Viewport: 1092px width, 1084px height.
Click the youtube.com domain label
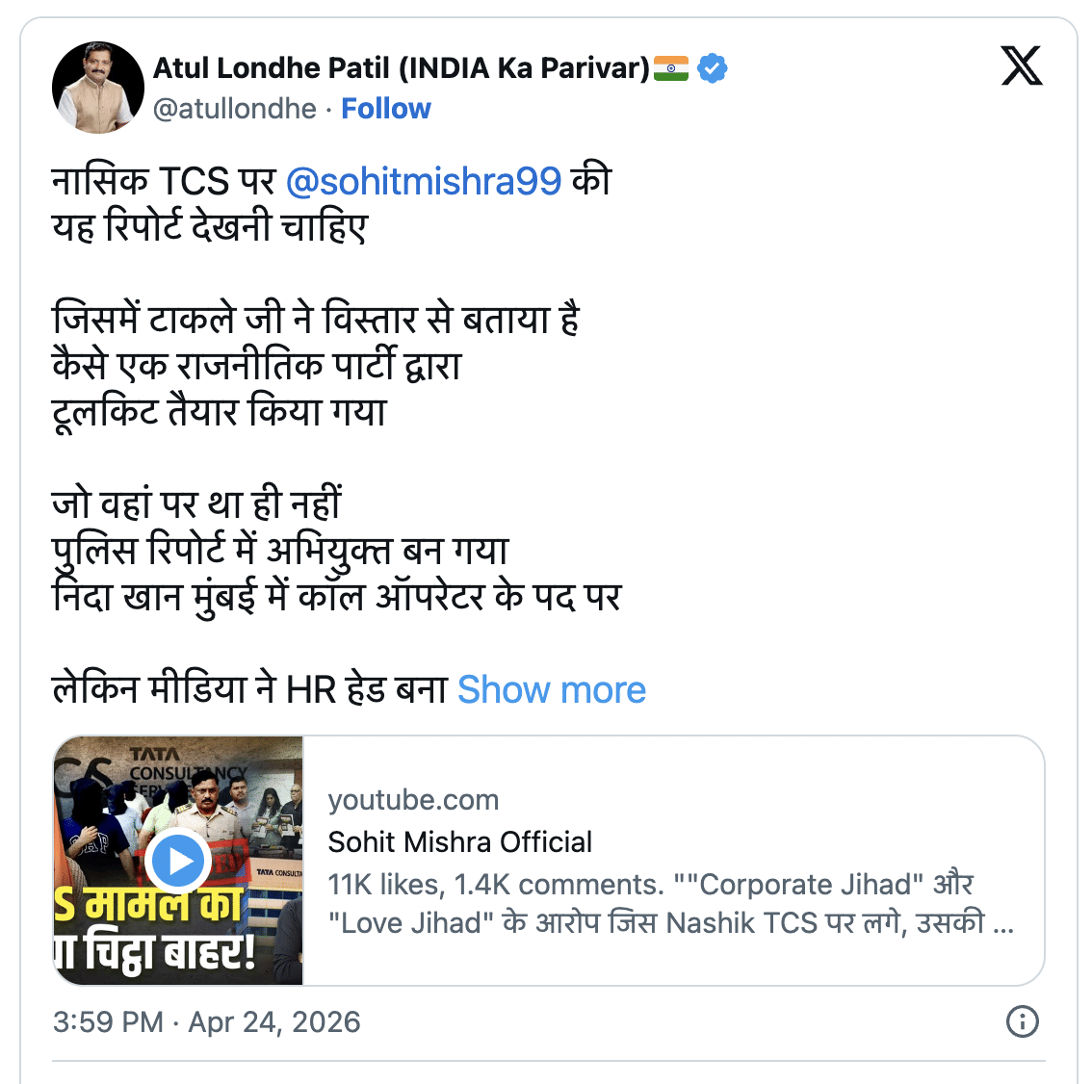413,800
